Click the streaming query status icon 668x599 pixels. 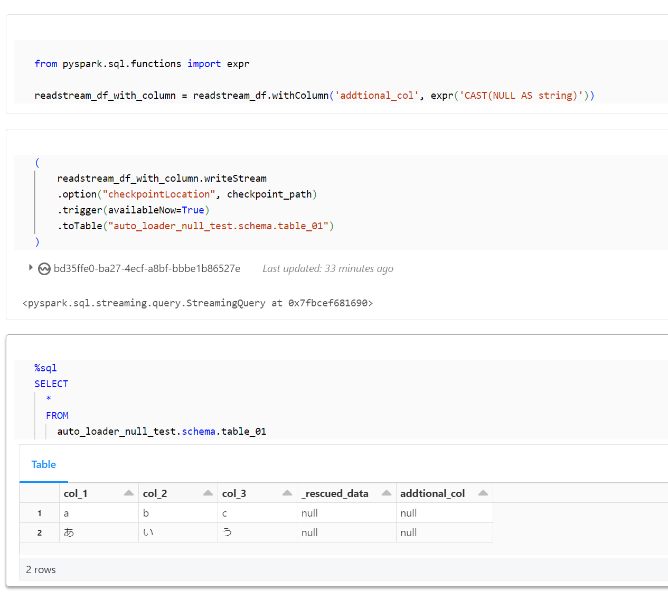click(x=44, y=269)
